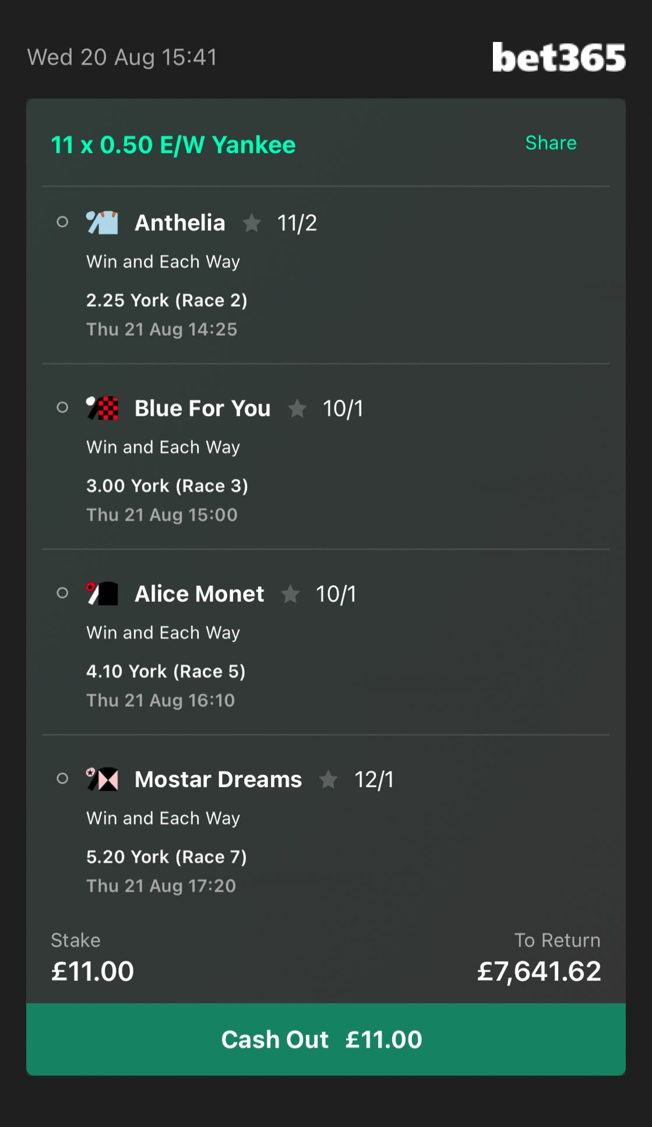Expand the 11 x 0.50 E/W Yankee header
This screenshot has height=1127, width=652.
[x=173, y=145]
